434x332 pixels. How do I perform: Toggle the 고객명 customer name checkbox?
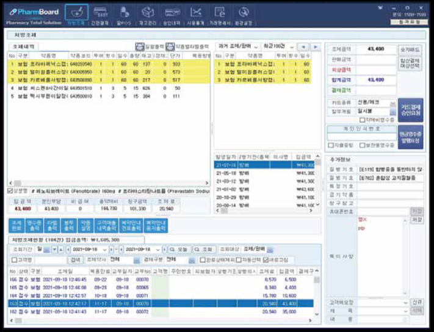[14, 260]
